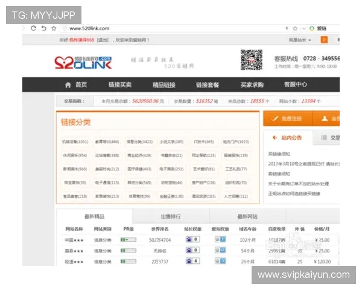This screenshot has height=290, width=362.
Task: Select category 人才招聘(112)
Action: coord(236,196)
